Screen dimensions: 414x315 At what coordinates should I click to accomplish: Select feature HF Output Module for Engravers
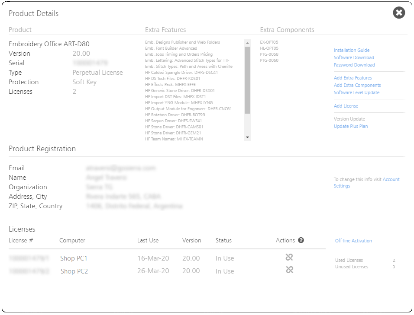188,109
